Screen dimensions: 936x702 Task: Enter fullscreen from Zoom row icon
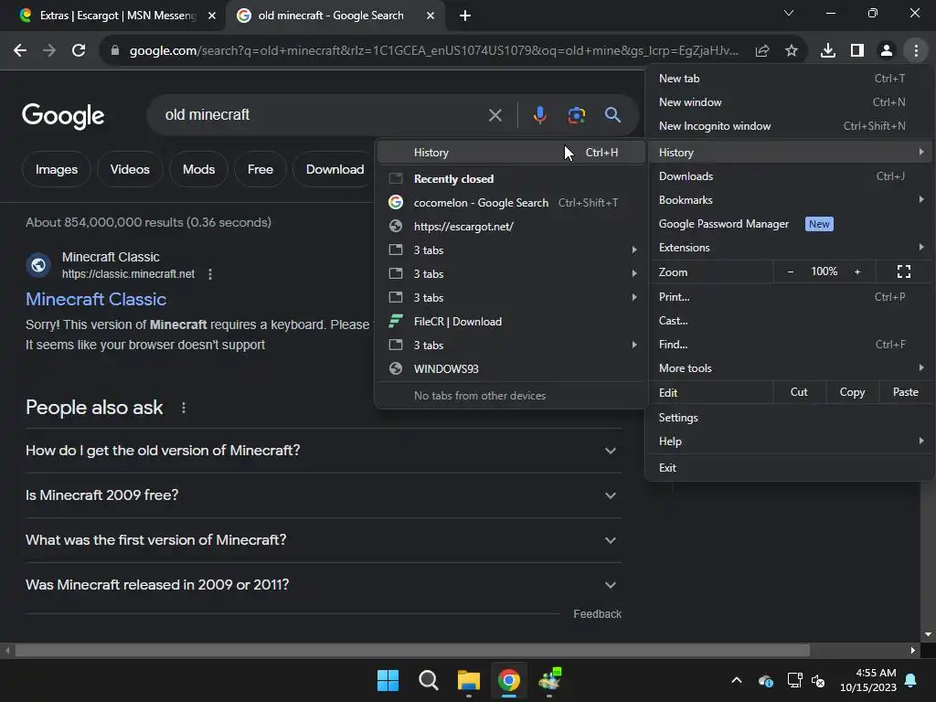tap(904, 271)
